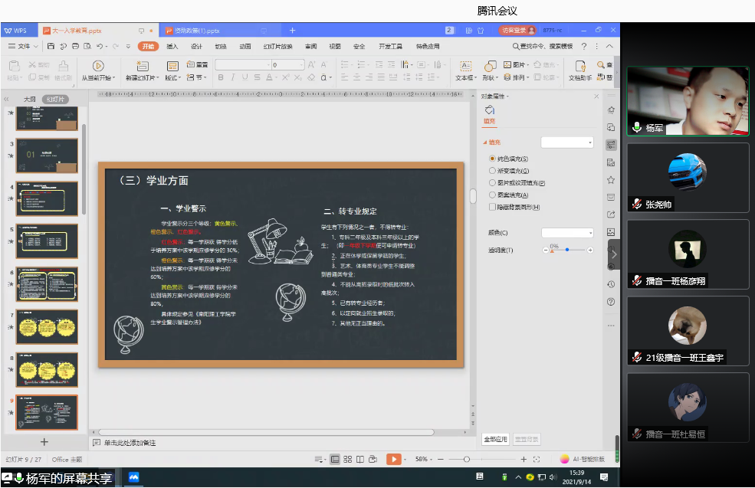The image size is (755, 488).
Task: Select the 纯色填充 radio button
Action: click(492, 159)
